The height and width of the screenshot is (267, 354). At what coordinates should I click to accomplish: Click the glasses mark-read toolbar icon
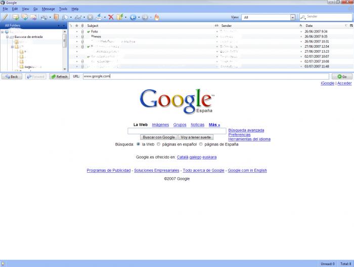point(78,17)
